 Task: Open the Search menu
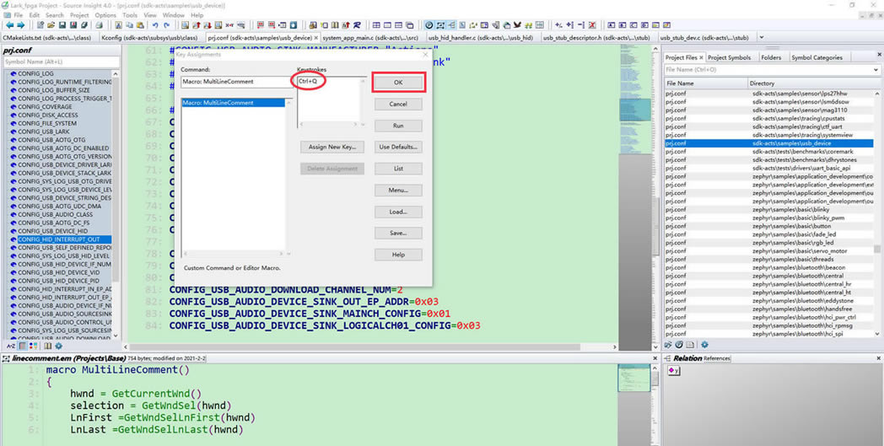coord(55,15)
